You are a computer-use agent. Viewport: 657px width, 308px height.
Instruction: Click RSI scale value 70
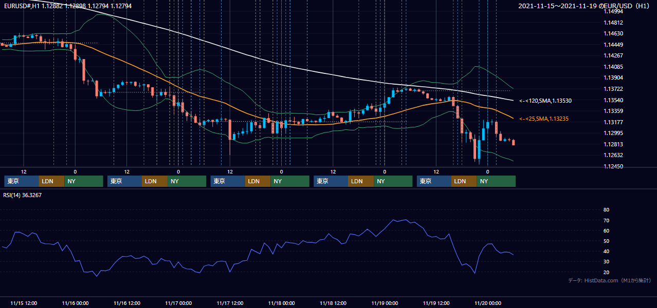pyautogui.click(x=606, y=220)
